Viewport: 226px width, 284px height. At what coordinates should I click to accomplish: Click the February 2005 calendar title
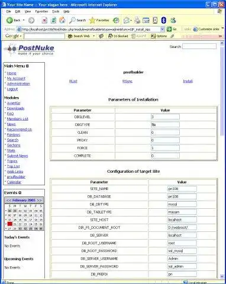(24, 200)
